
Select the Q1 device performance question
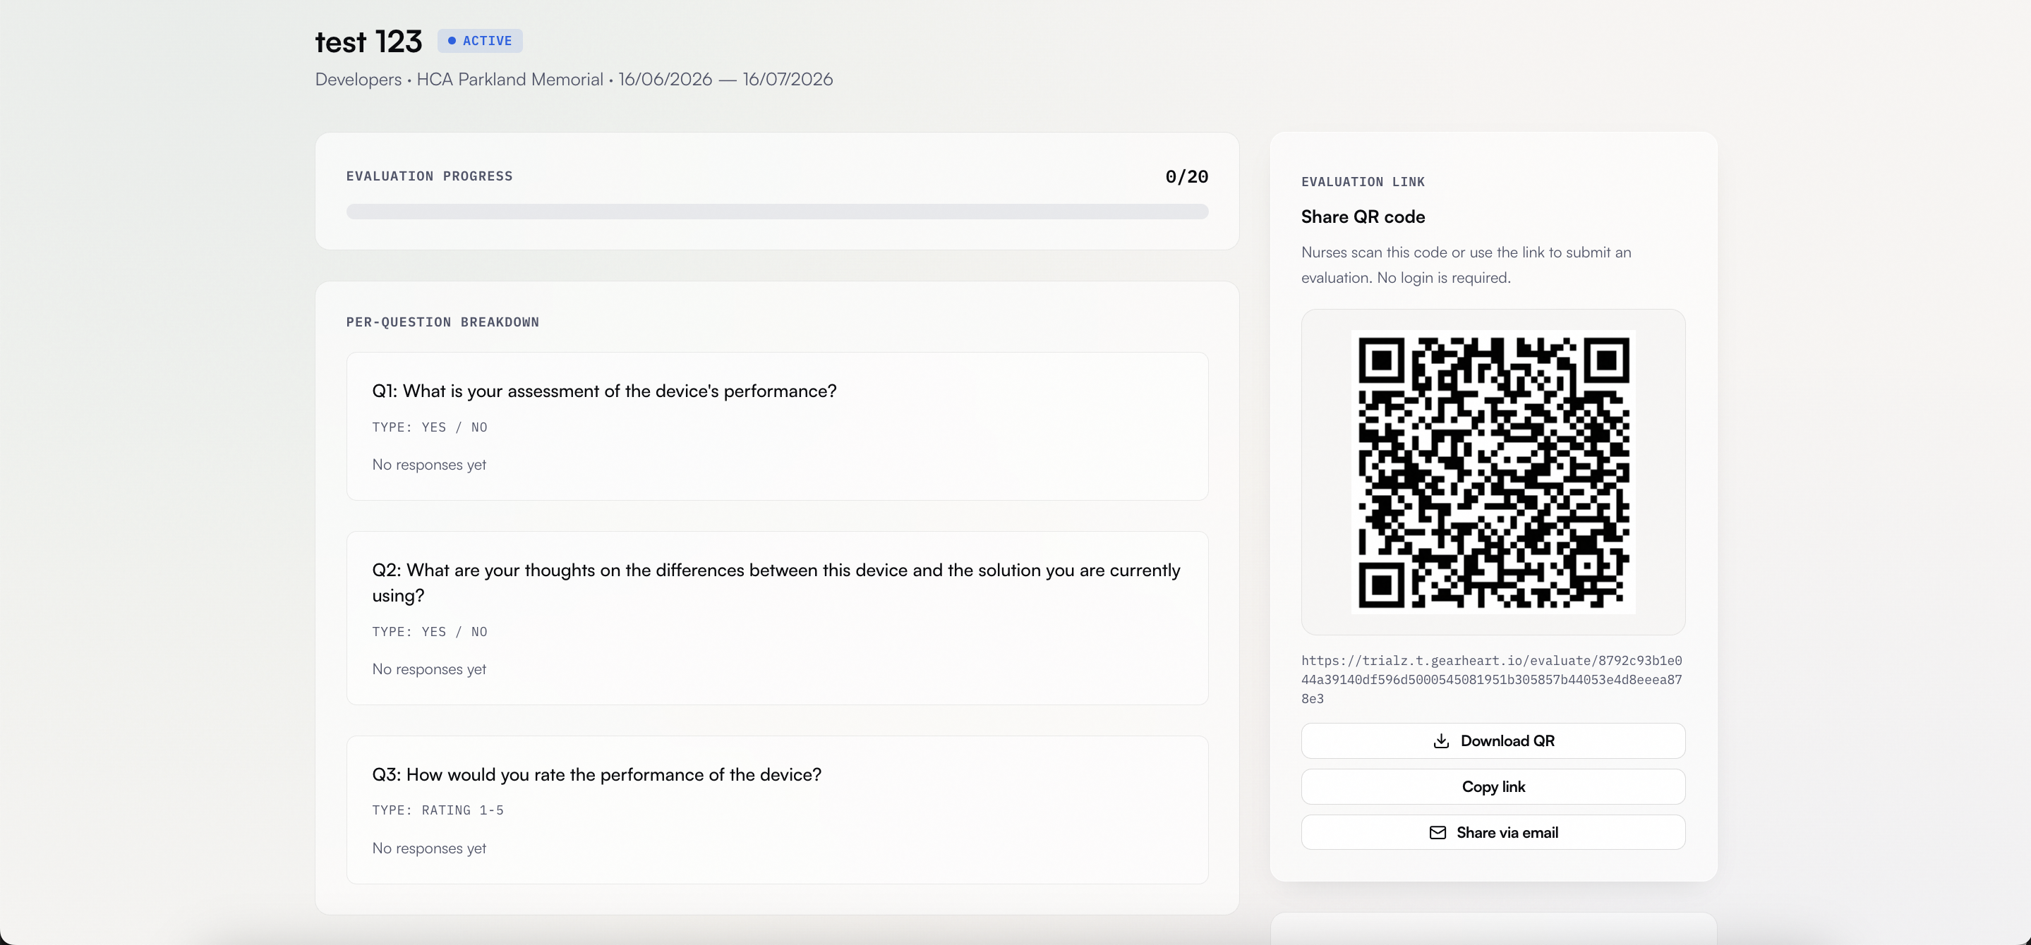(x=604, y=391)
